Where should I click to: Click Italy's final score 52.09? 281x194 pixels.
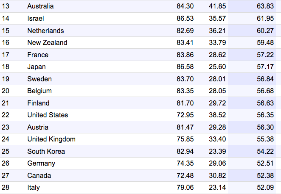pos(265,187)
